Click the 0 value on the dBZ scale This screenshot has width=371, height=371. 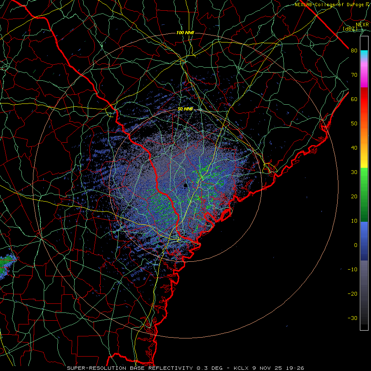[356, 245]
